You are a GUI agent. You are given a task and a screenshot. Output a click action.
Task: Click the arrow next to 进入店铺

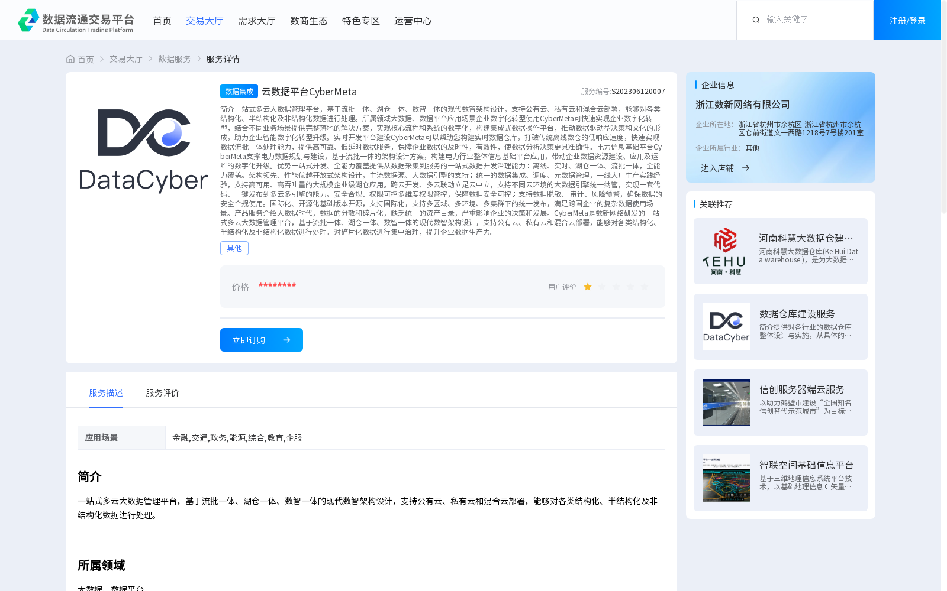tap(746, 168)
